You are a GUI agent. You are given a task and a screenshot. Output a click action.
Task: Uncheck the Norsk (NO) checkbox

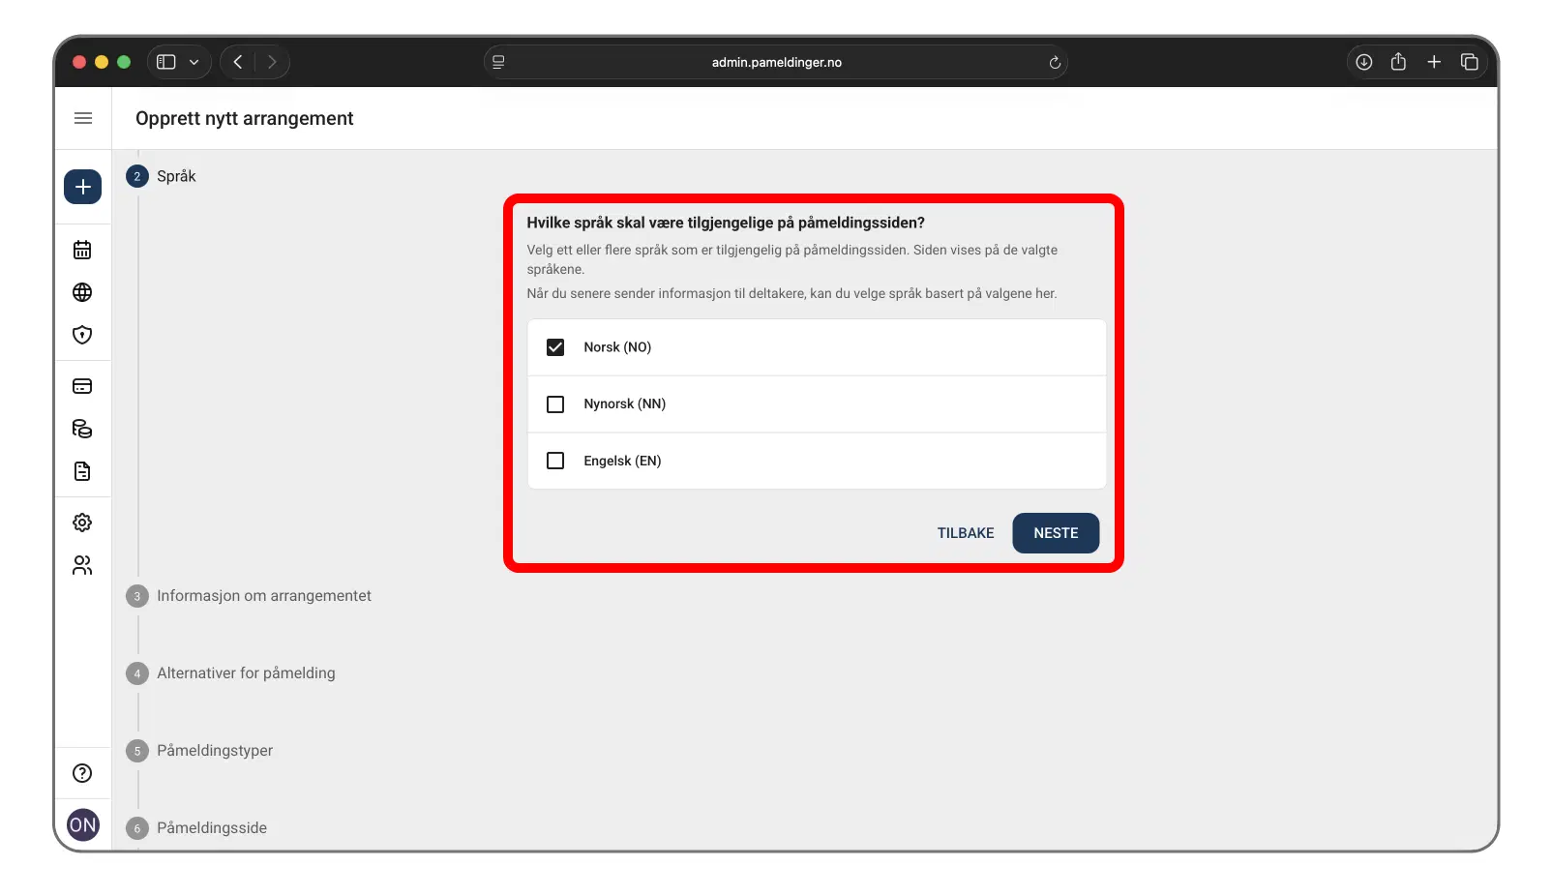coord(555,347)
